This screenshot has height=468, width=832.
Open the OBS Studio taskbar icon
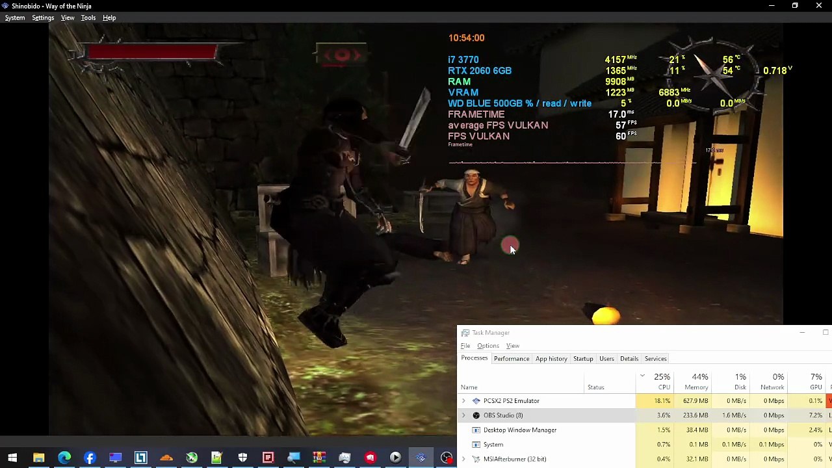point(447,458)
